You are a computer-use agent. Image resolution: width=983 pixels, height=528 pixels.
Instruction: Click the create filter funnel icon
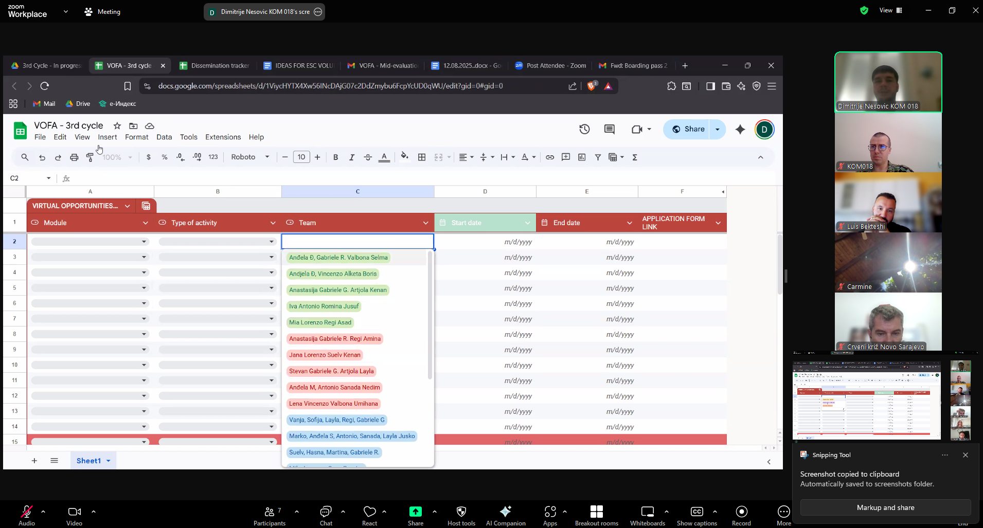598,157
